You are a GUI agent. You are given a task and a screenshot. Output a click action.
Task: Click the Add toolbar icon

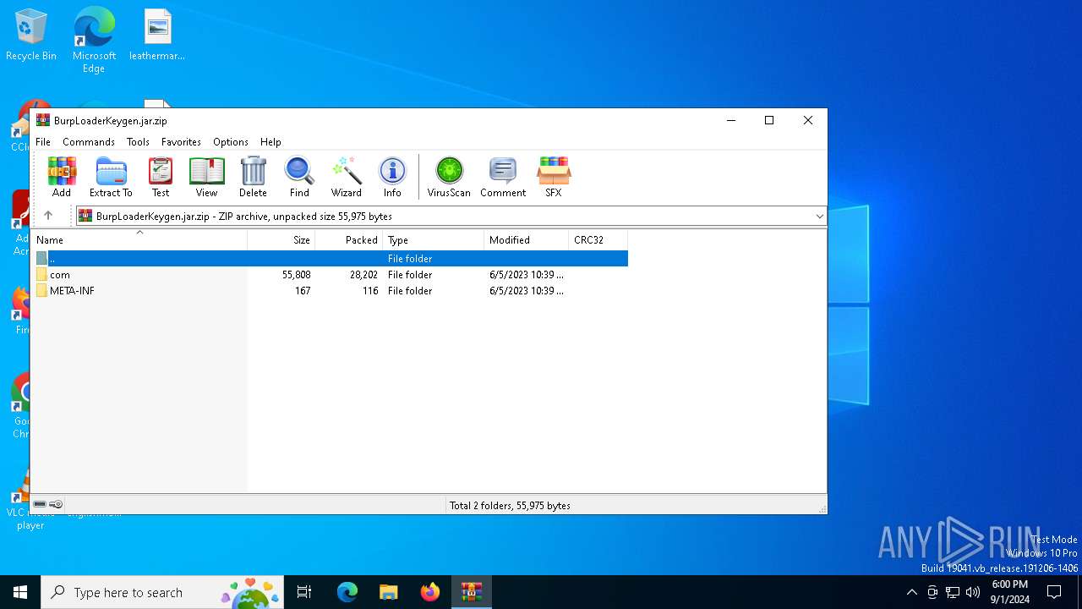coord(62,177)
